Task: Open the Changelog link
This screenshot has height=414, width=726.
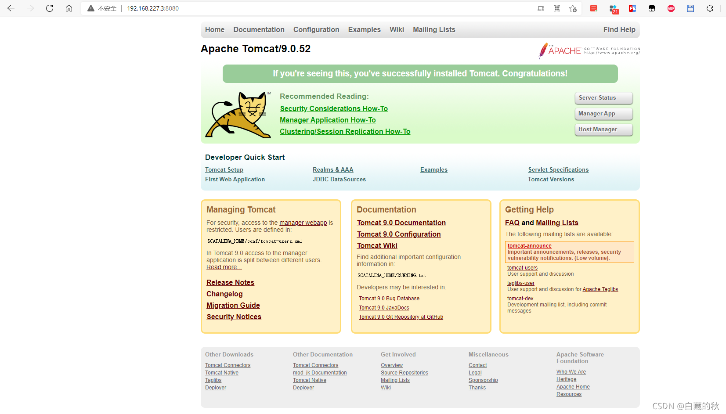Action: (x=224, y=294)
